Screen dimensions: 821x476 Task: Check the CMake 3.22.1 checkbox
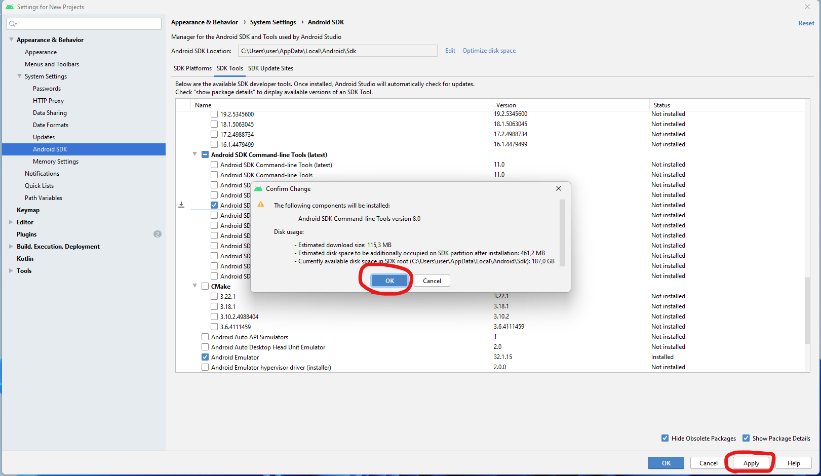click(x=214, y=296)
